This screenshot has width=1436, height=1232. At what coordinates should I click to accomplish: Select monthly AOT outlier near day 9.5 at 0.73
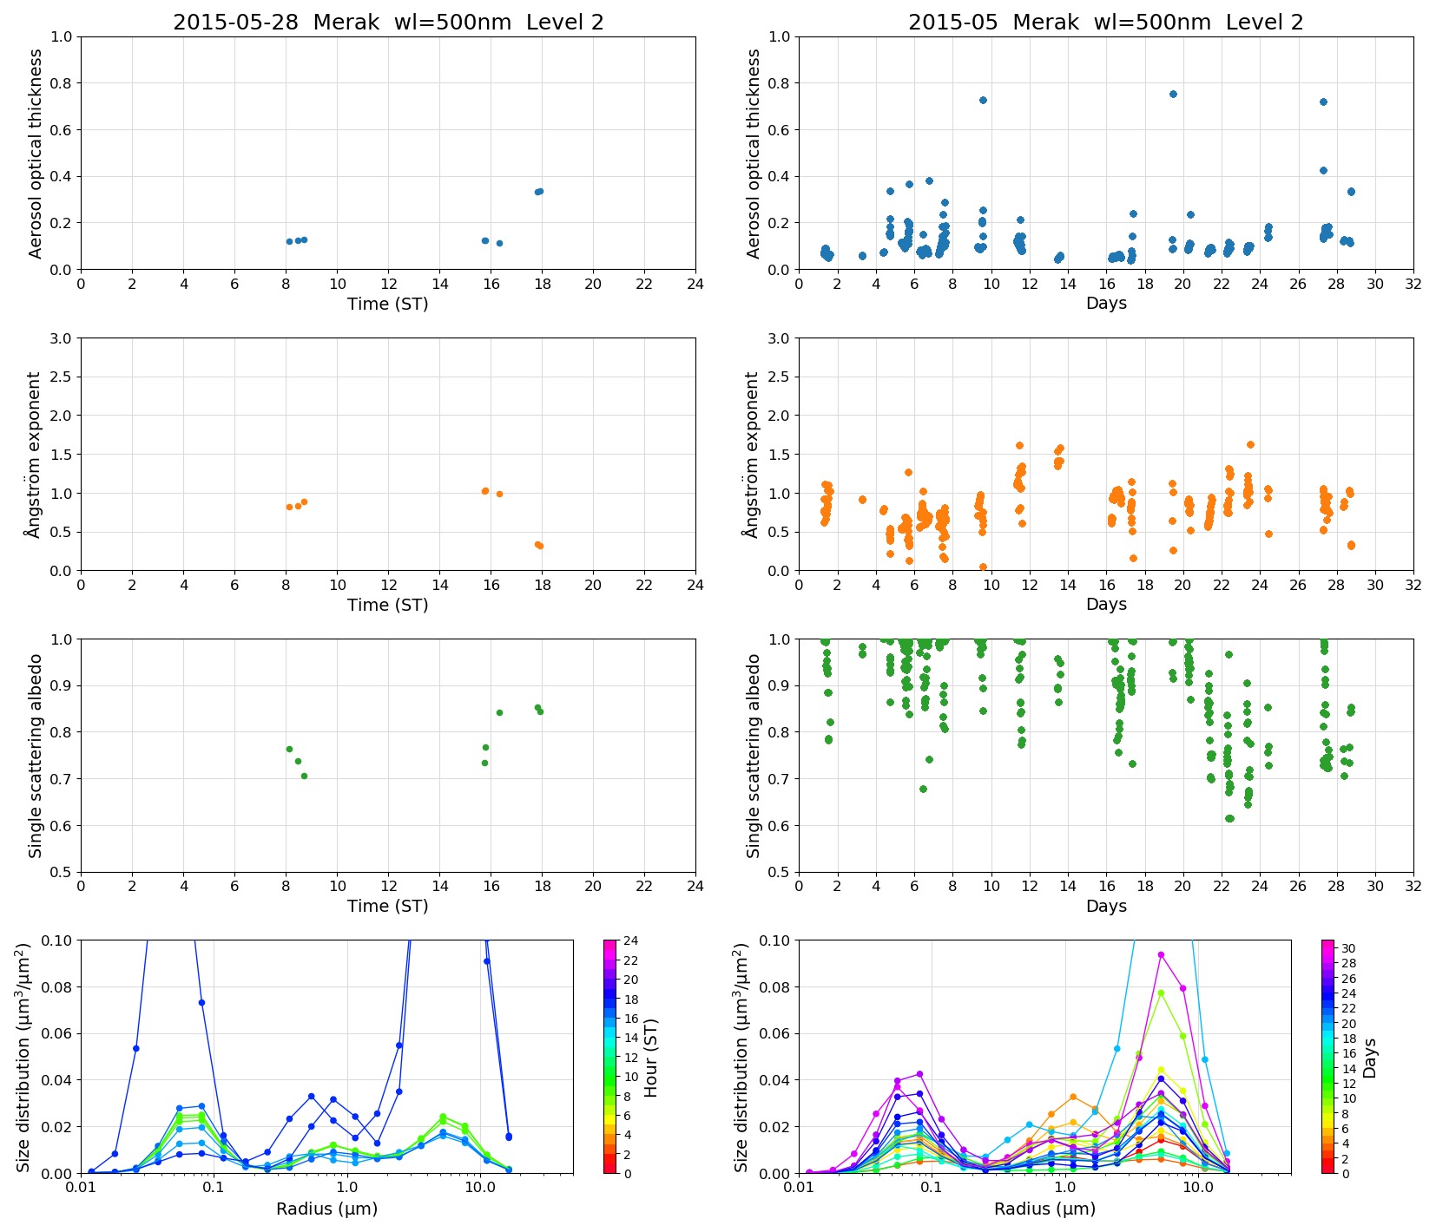tap(983, 100)
